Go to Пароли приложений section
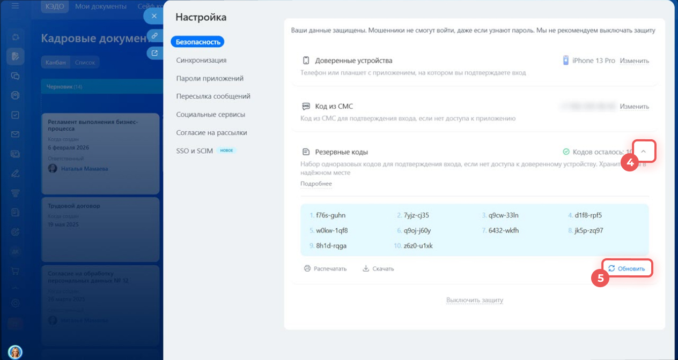Screen dimensions: 678x360 [210, 78]
